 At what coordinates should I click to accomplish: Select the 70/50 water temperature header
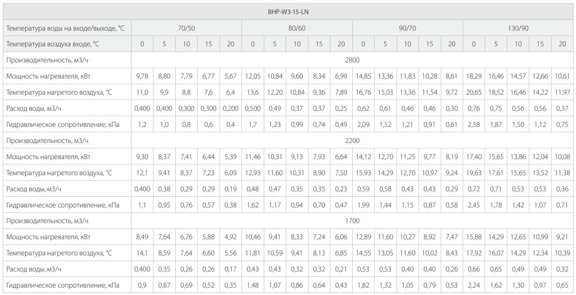click(186, 29)
